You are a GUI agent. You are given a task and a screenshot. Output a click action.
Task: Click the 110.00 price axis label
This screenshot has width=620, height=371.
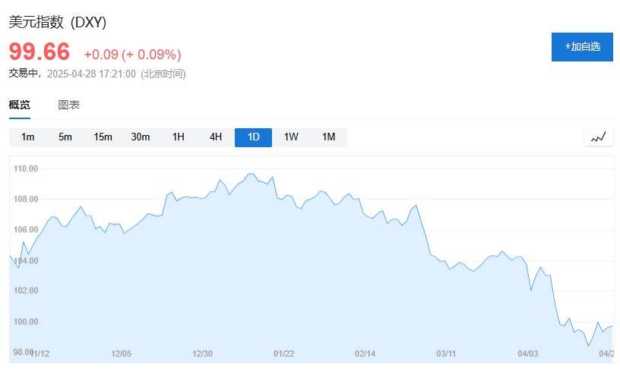pyautogui.click(x=26, y=168)
